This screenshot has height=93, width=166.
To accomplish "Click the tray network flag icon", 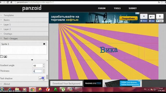I will pyautogui.click(x=151, y=90).
